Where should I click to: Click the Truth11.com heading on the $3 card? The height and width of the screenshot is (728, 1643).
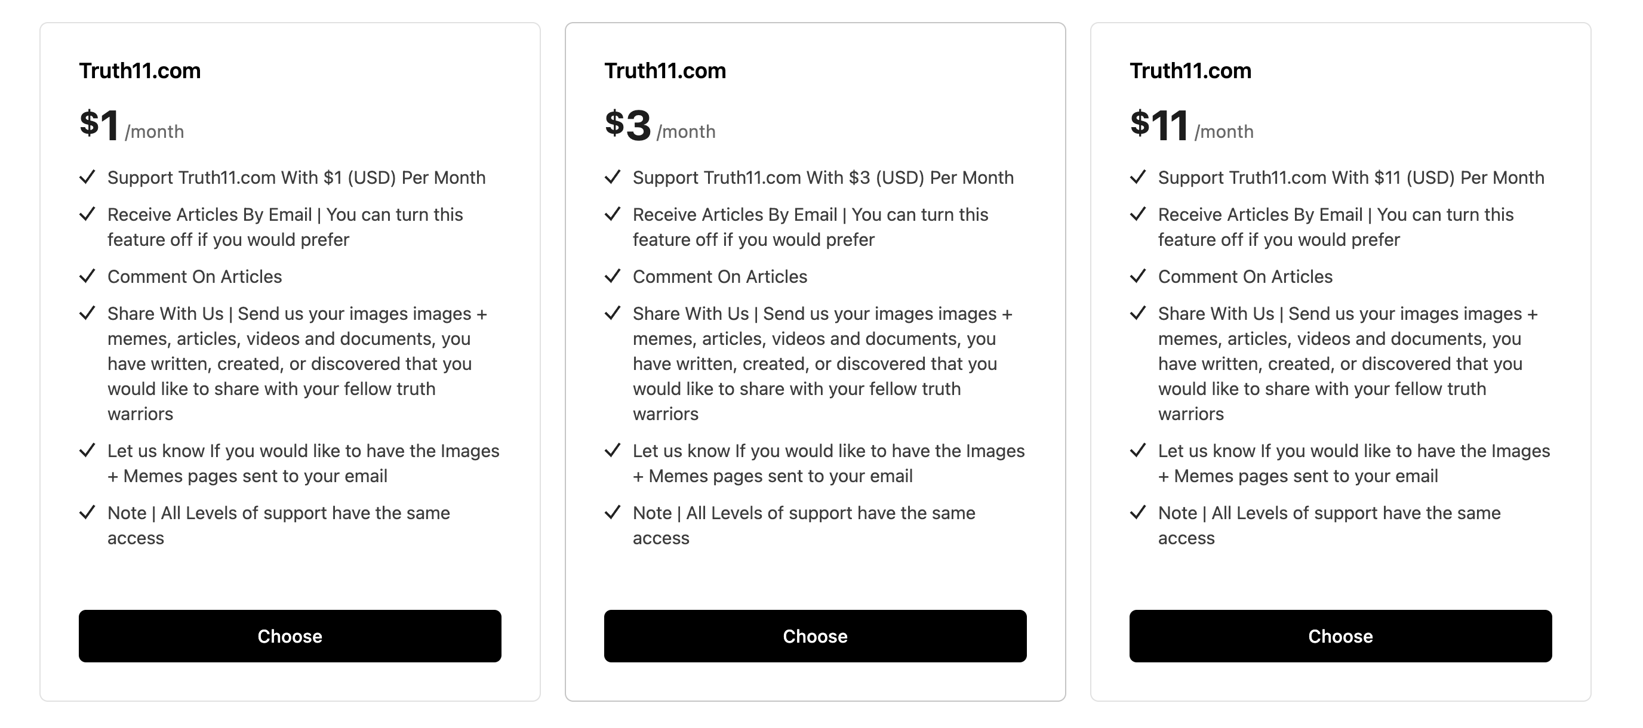point(664,70)
